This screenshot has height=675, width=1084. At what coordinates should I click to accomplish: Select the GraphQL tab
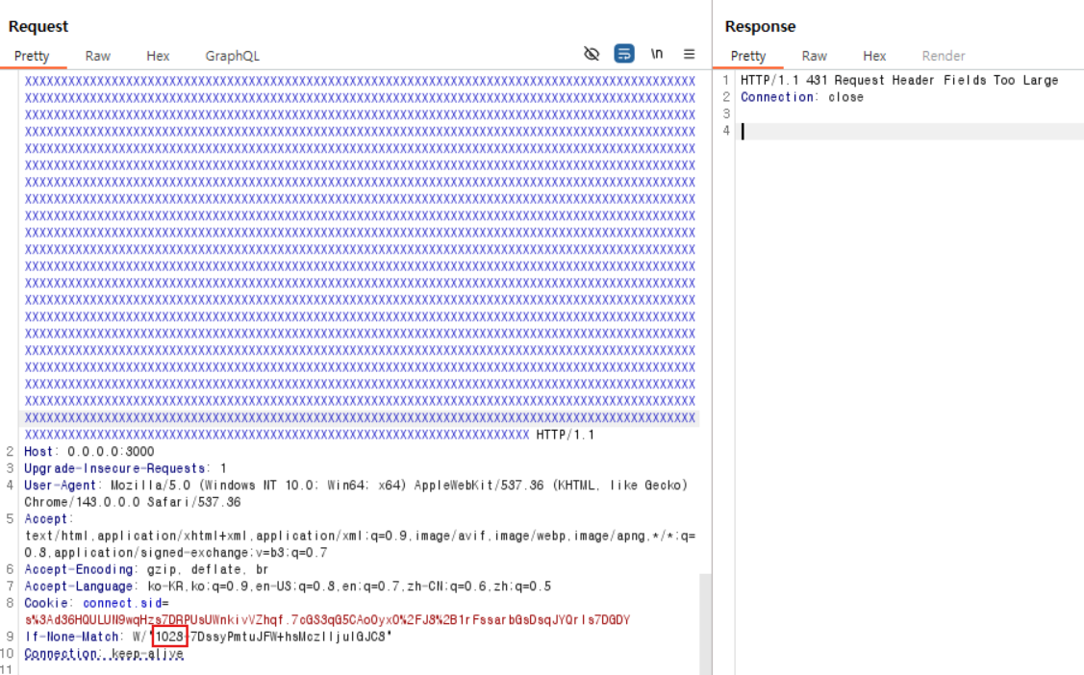(232, 56)
